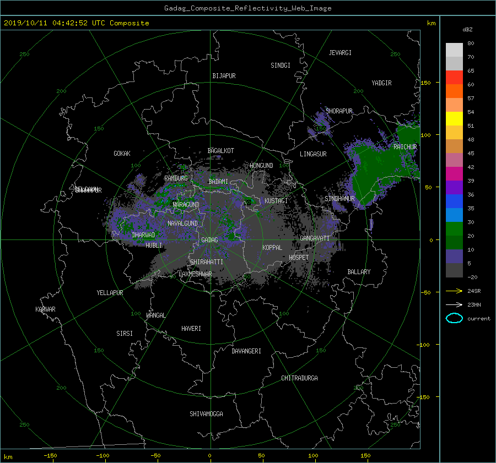Choose the HAVERI map label
The height and width of the screenshot is (463, 496).
[191, 329]
